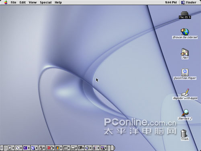The width and height of the screenshot is (201, 151).
Task: Collapse the Control Strip using end tab
Action: (113, 148)
